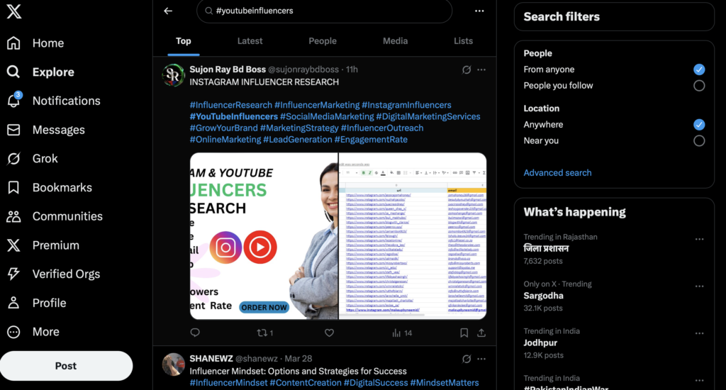The width and height of the screenshot is (726, 390).
Task: Open more options for Jodhpur trend
Action: [699, 333]
